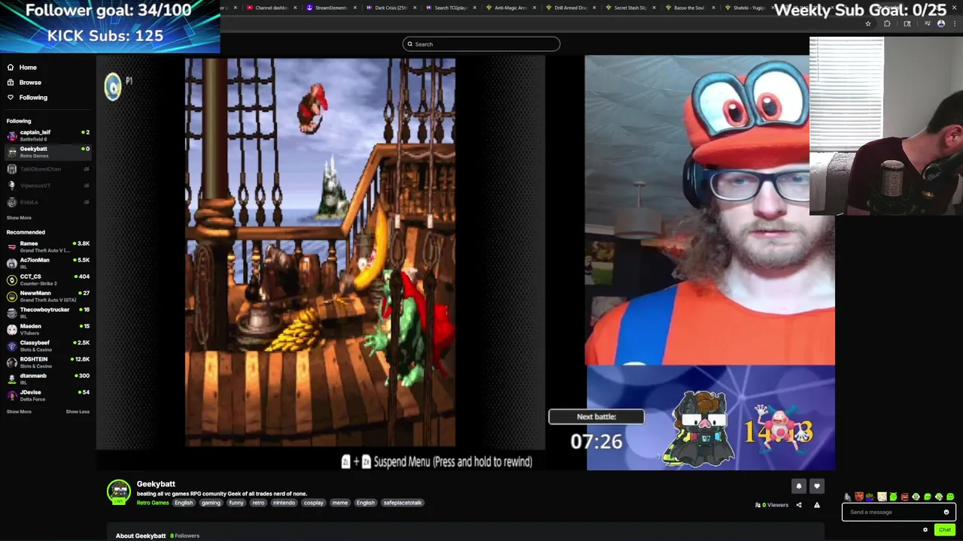
Task: Select the funny tag
Action: [x=236, y=503]
